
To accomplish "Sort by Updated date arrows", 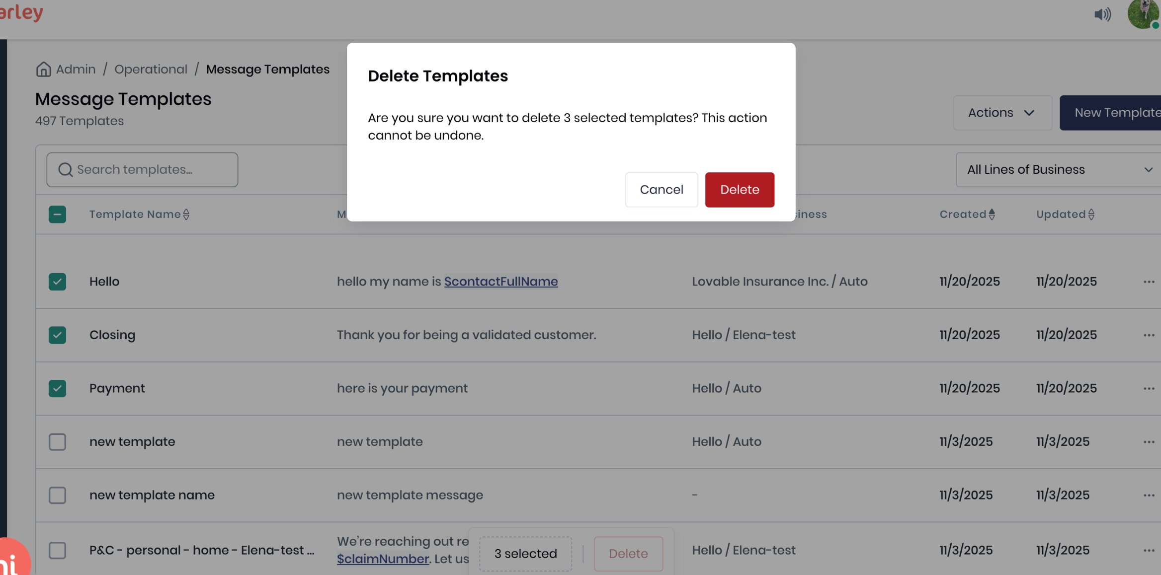I will pos(1091,215).
